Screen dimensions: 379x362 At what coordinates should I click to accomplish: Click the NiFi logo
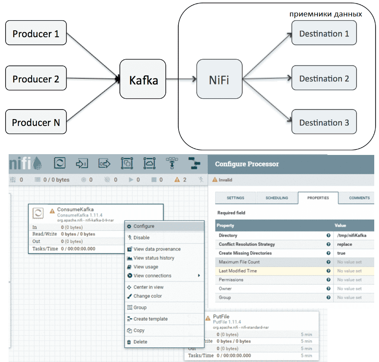point(26,163)
